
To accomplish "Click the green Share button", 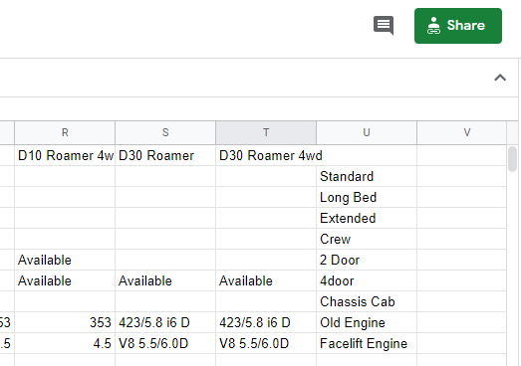I will (x=458, y=26).
